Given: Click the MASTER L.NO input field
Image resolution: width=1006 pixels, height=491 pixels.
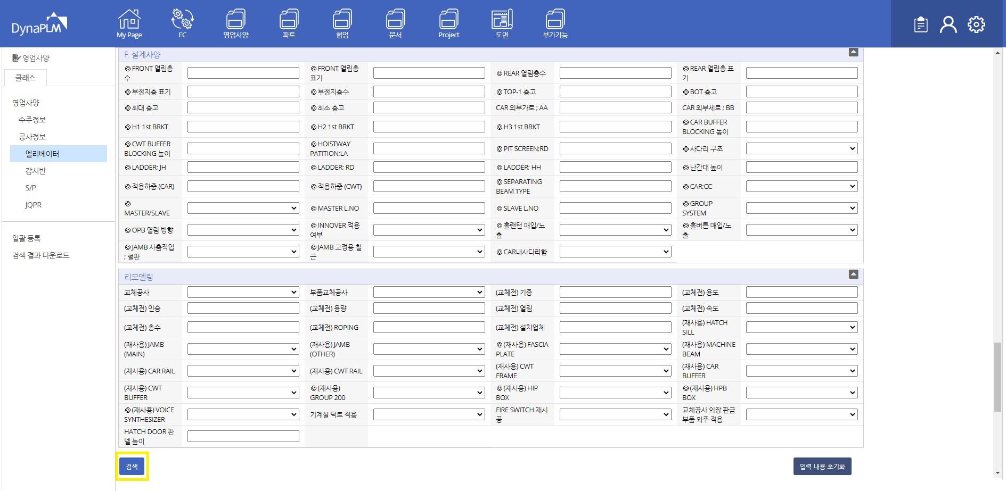Looking at the screenshot, I should point(429,209).
